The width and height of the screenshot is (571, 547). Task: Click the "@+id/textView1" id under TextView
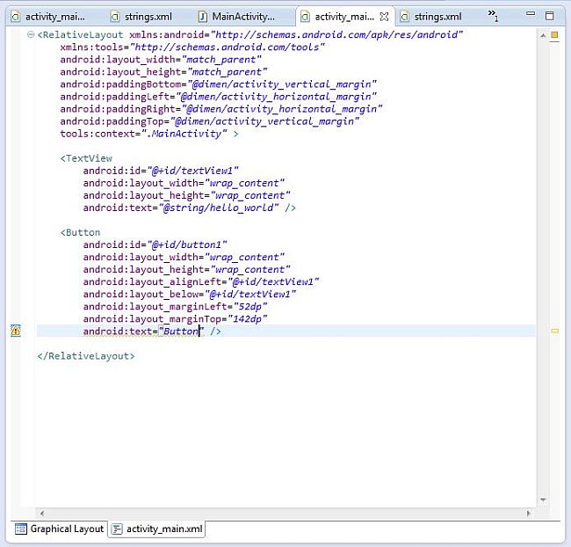(x=193, y=171)
